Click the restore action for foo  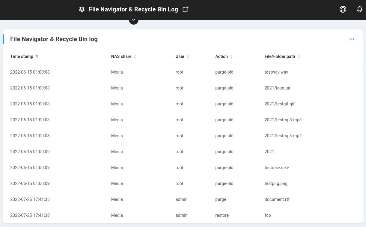(222, 215)
